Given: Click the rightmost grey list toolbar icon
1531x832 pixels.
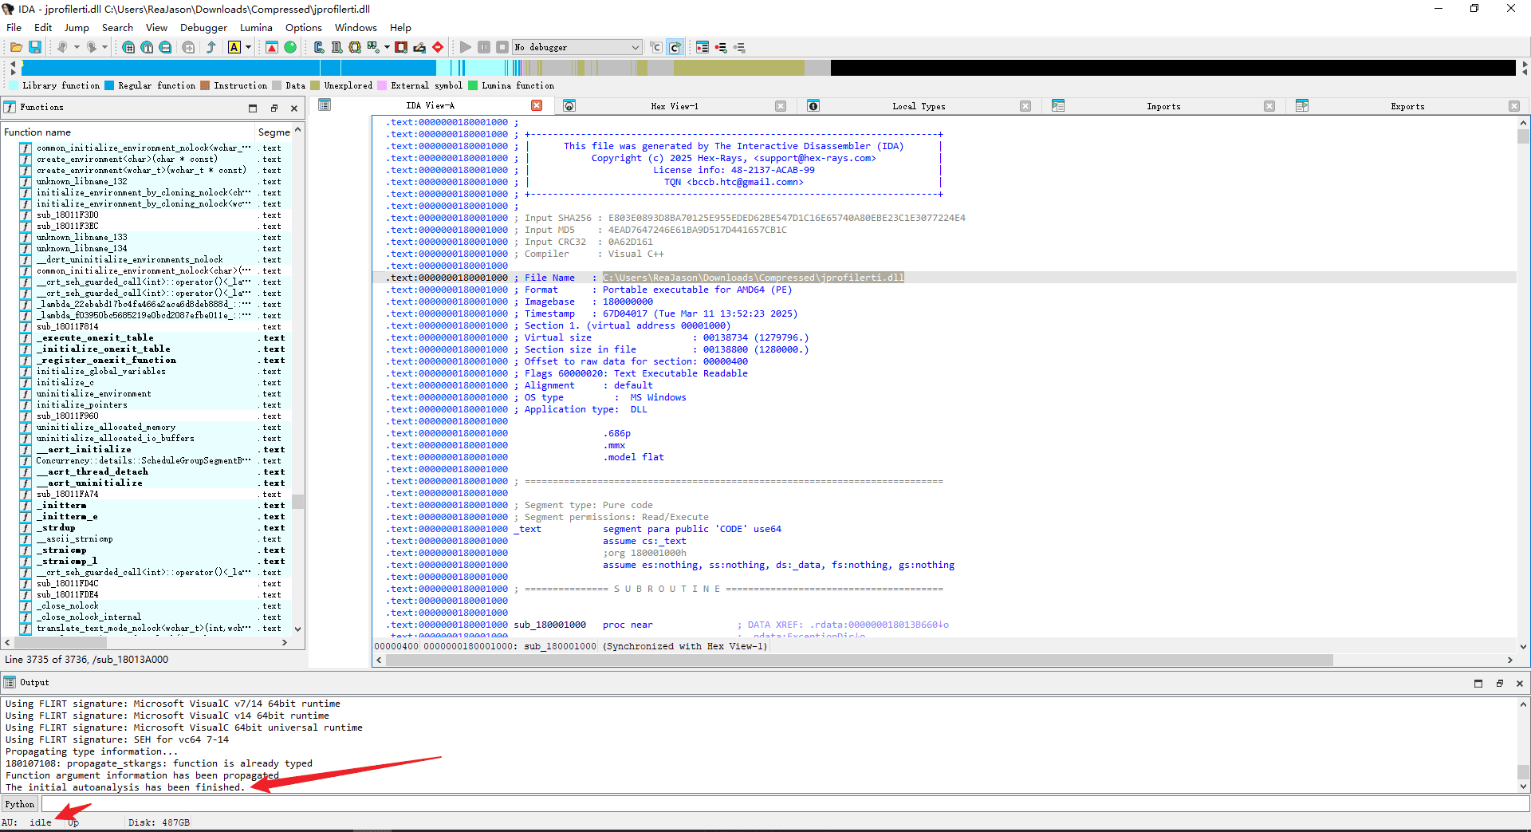Looking at the screenshot, I should coord(739,47).
